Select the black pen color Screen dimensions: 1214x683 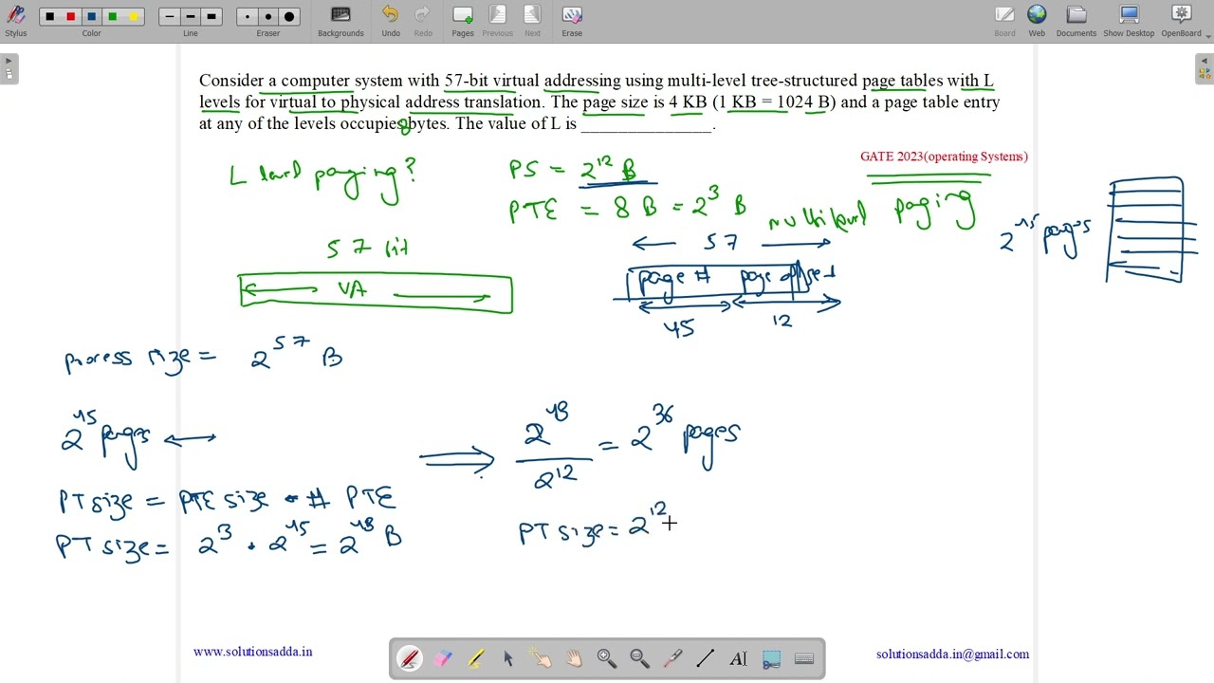point(50,16)
